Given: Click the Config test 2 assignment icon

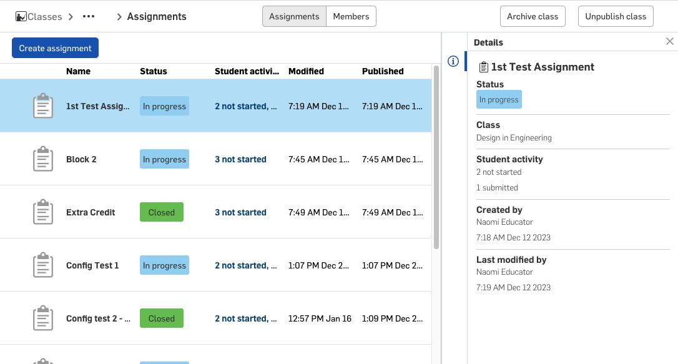Looking at the screenshot, I should tap(42, 318).
